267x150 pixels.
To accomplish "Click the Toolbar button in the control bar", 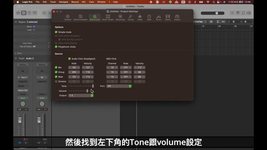I will point(35,13).
